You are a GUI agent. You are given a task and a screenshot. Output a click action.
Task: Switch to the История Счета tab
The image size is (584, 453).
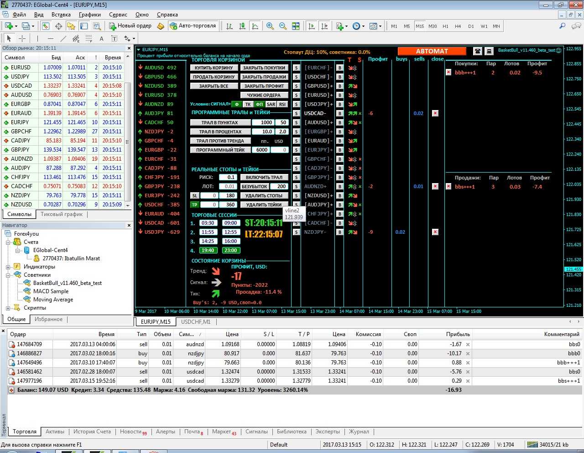92,432
